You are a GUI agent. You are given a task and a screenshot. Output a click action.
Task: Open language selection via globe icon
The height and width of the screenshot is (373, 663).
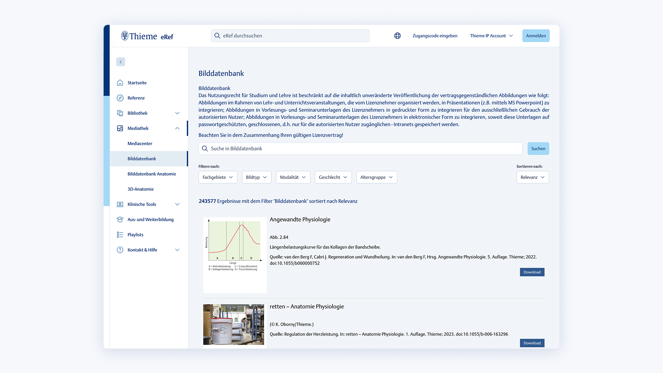tap(397, 36)
